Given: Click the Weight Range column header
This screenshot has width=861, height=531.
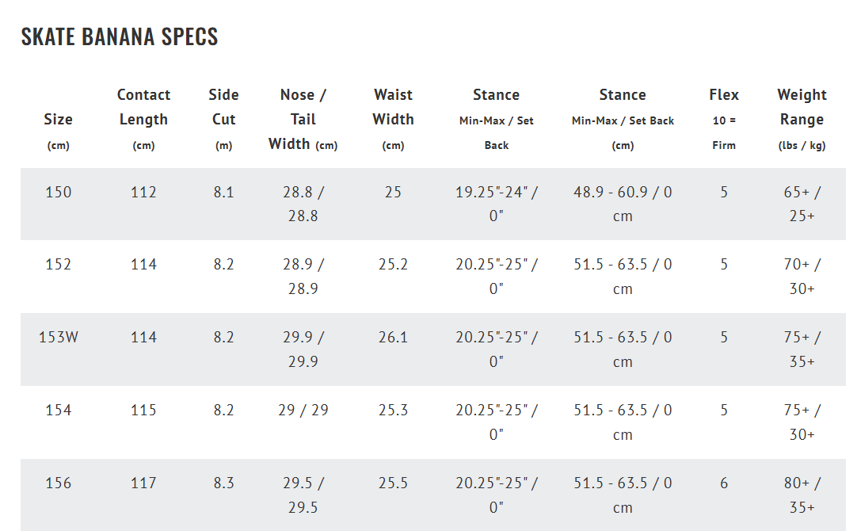Looking at the screenshot, I should [802, 107].
